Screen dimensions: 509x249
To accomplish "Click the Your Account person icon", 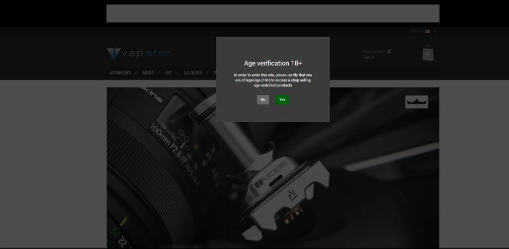I will [x=389, y=52].
